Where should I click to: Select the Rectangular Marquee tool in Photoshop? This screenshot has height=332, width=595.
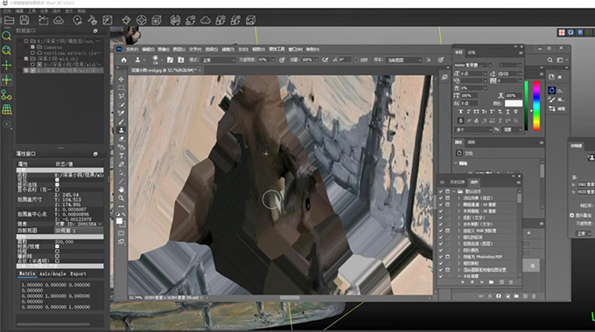tap(121, 87)
